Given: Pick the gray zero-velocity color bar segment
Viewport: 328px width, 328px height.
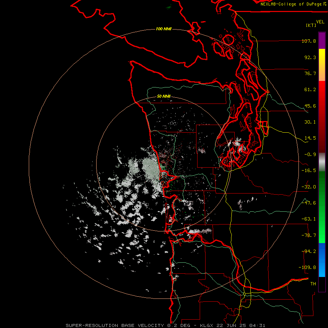Looking at the screenshot, I should (322, 162).
